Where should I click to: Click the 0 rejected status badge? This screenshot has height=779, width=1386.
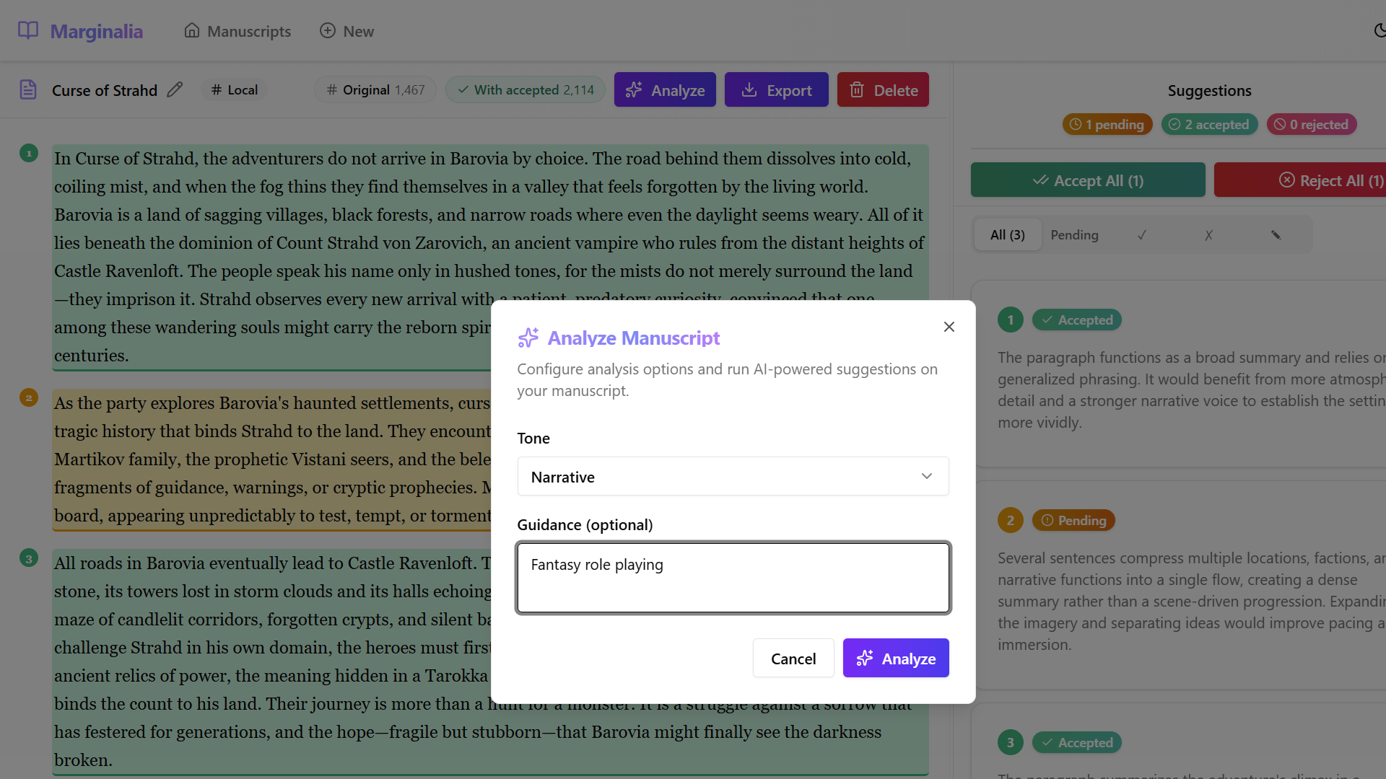point(1312,124)
